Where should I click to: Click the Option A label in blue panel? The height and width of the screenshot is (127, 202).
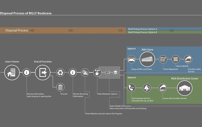coord(131,49)
